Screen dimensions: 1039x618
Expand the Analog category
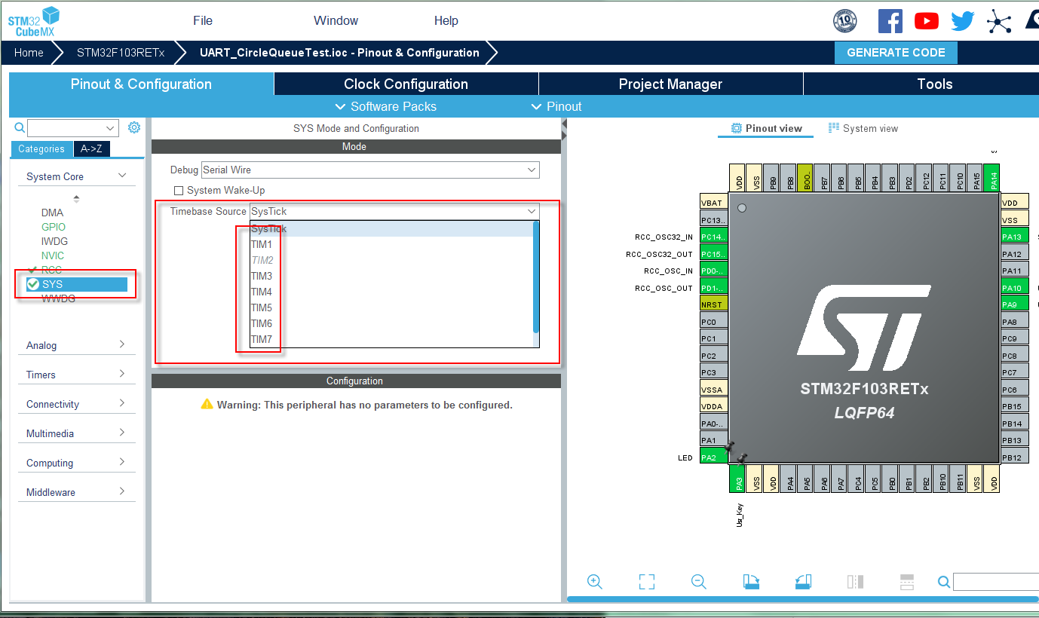[x=122, y=344]
